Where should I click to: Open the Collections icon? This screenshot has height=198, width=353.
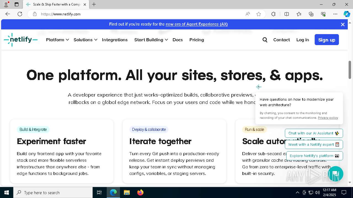point(311,14)
